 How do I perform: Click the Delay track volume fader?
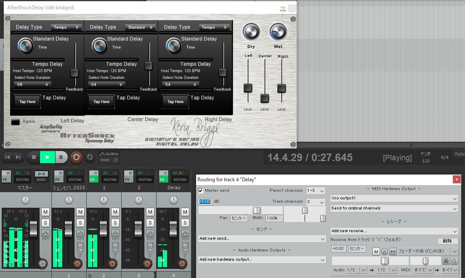tap(173, 229)
